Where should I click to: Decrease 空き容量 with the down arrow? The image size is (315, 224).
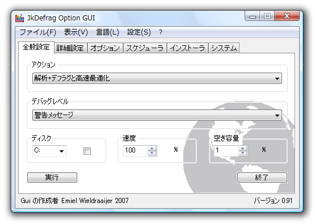coord(243,153)
